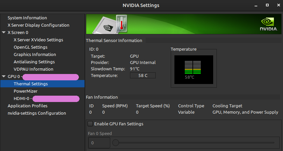Click the 'Thermal Sensor Information' heading
The width and height of the screenshot is (283, 151).
pos(114,40)
